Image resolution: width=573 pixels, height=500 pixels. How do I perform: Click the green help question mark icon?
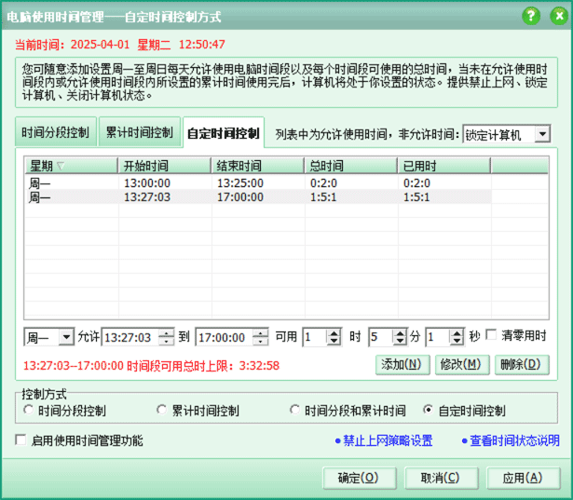point(530,16)
